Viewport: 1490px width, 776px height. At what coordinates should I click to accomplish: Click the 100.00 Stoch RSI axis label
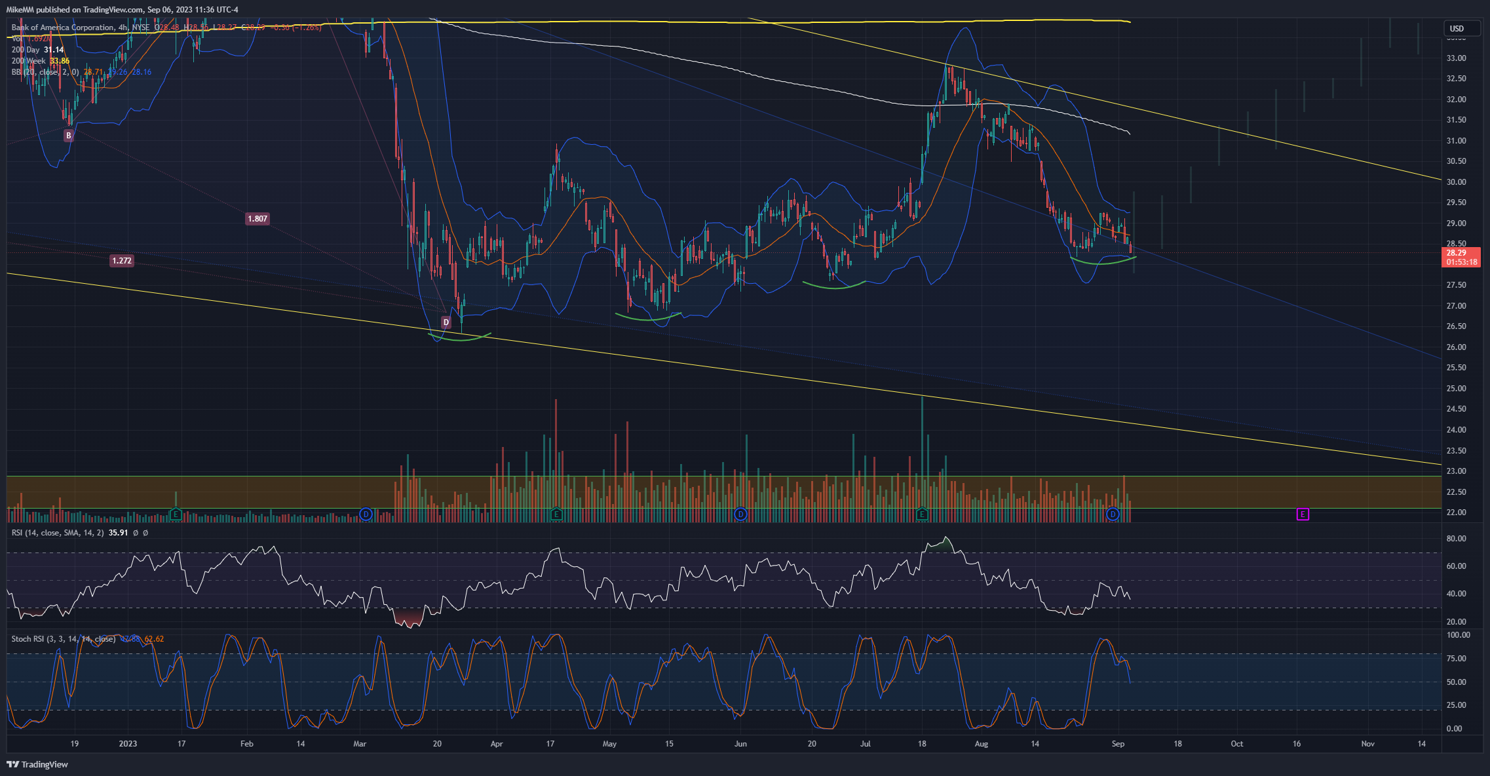click(1458, 635)
